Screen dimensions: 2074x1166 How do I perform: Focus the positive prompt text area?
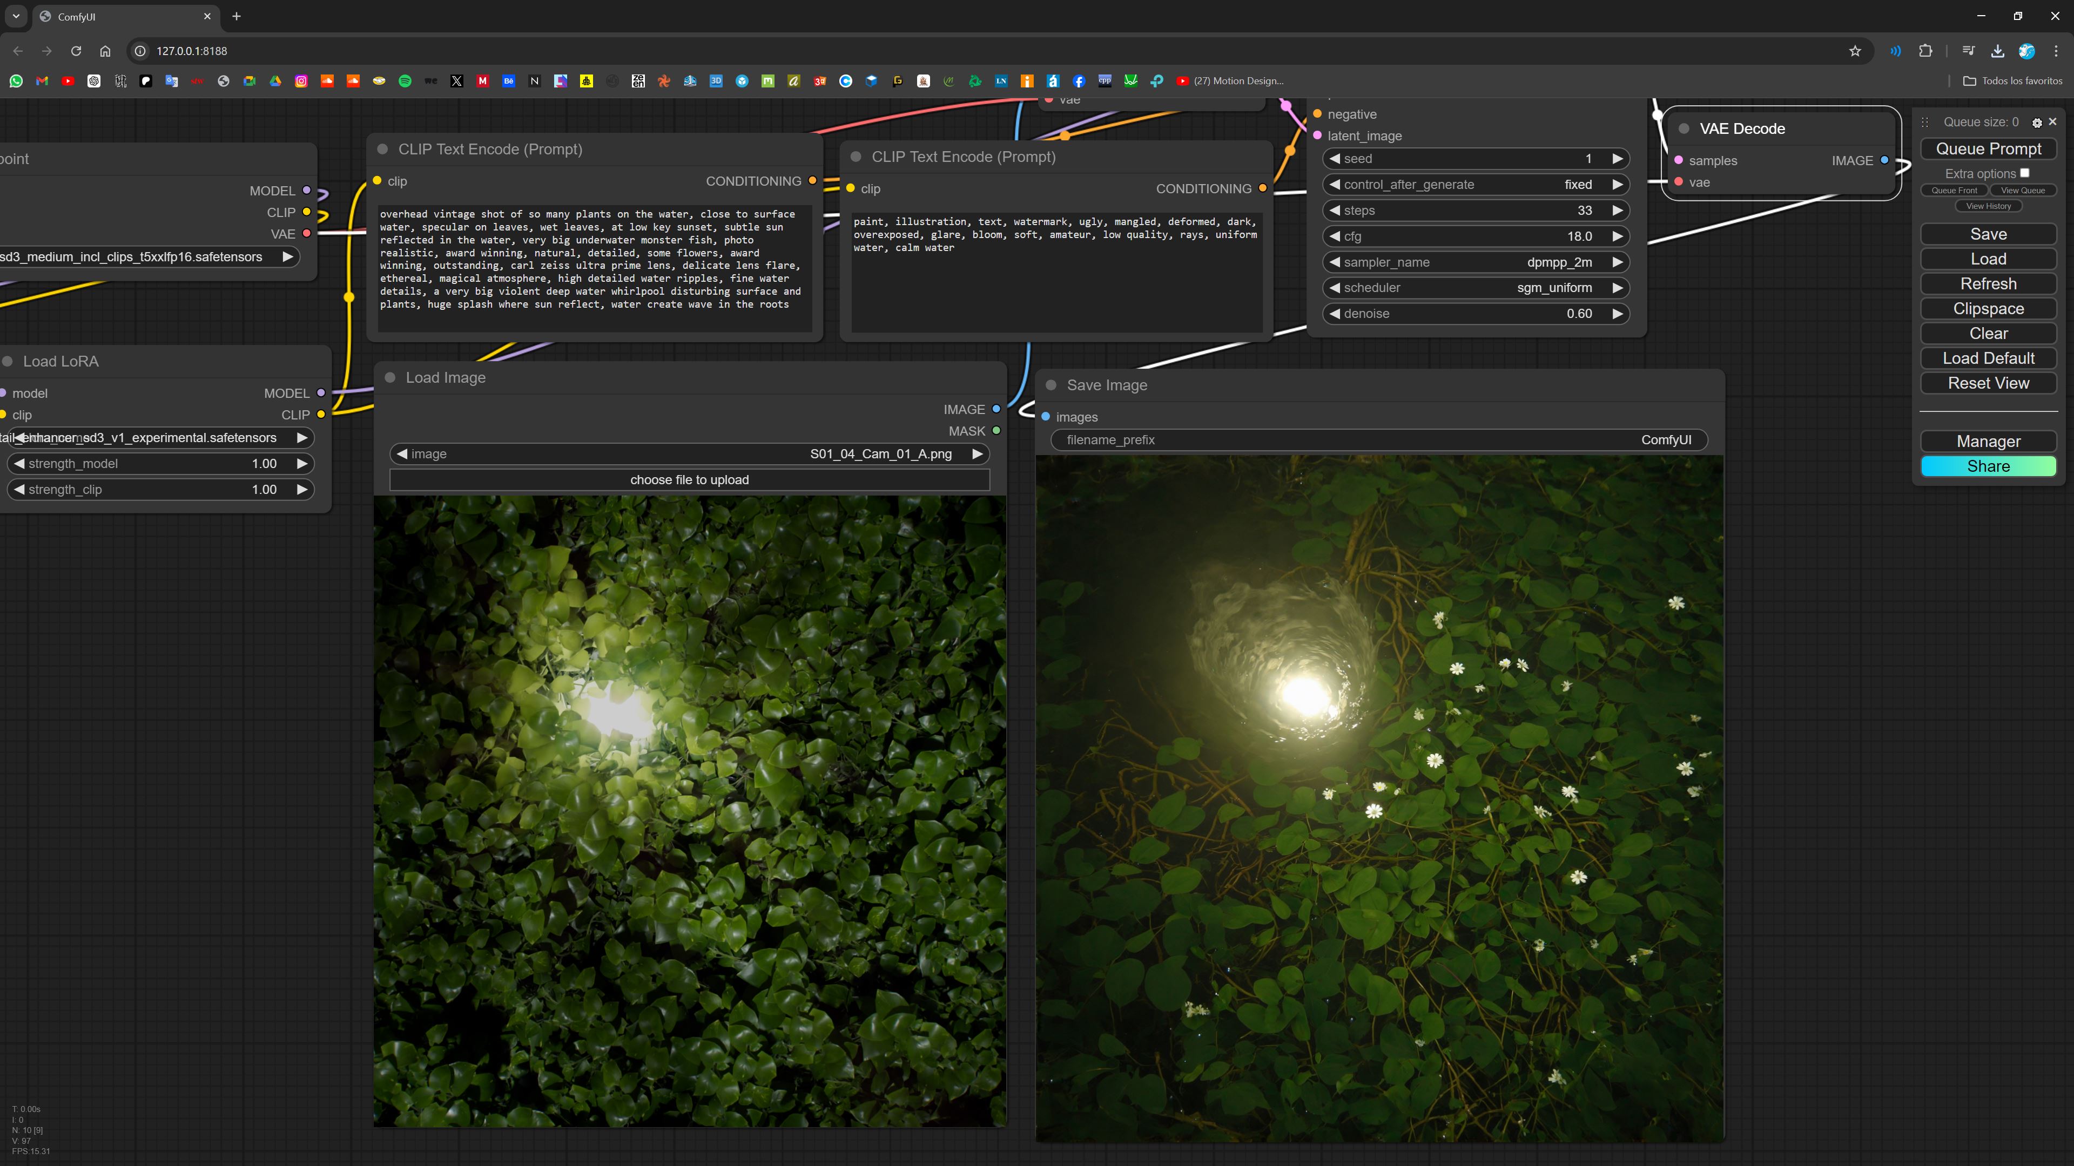(594, 268)
